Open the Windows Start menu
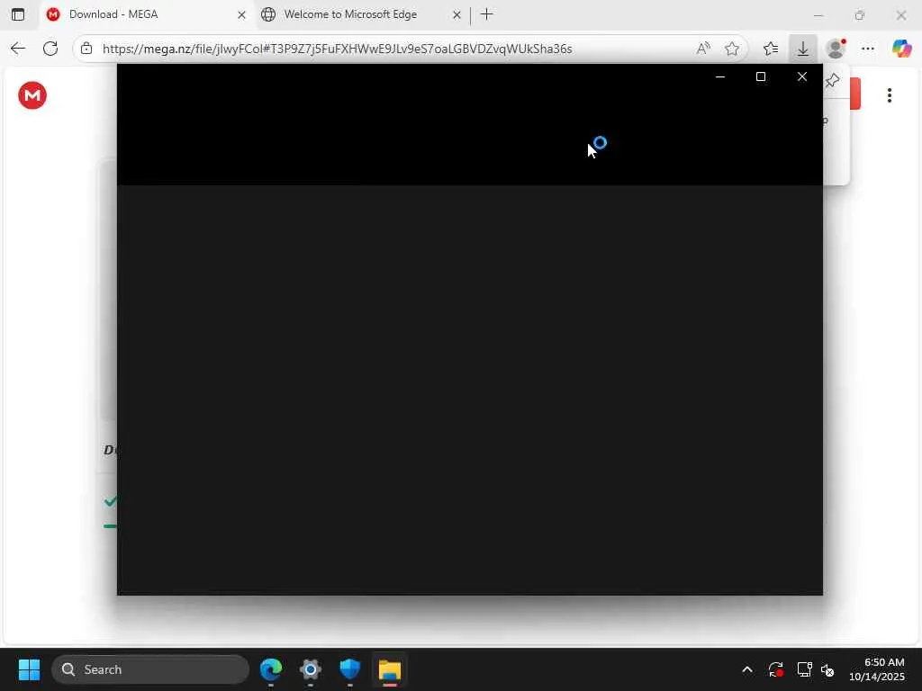 pos(29,669)
